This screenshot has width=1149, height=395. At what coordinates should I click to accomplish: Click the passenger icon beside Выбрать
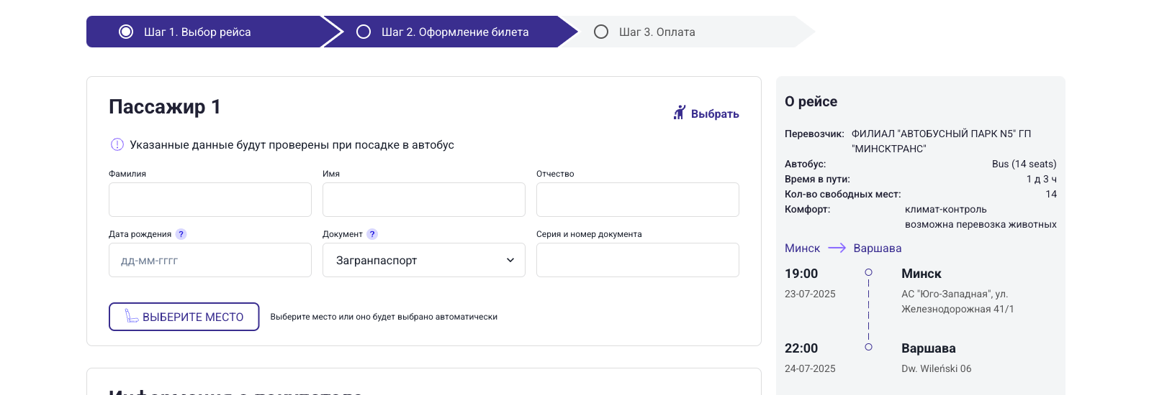679,113
